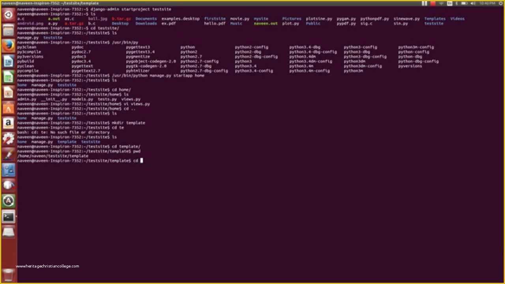Click the square window indicator in top panel
Screen dimensions: 505x284
coord(449,3)
